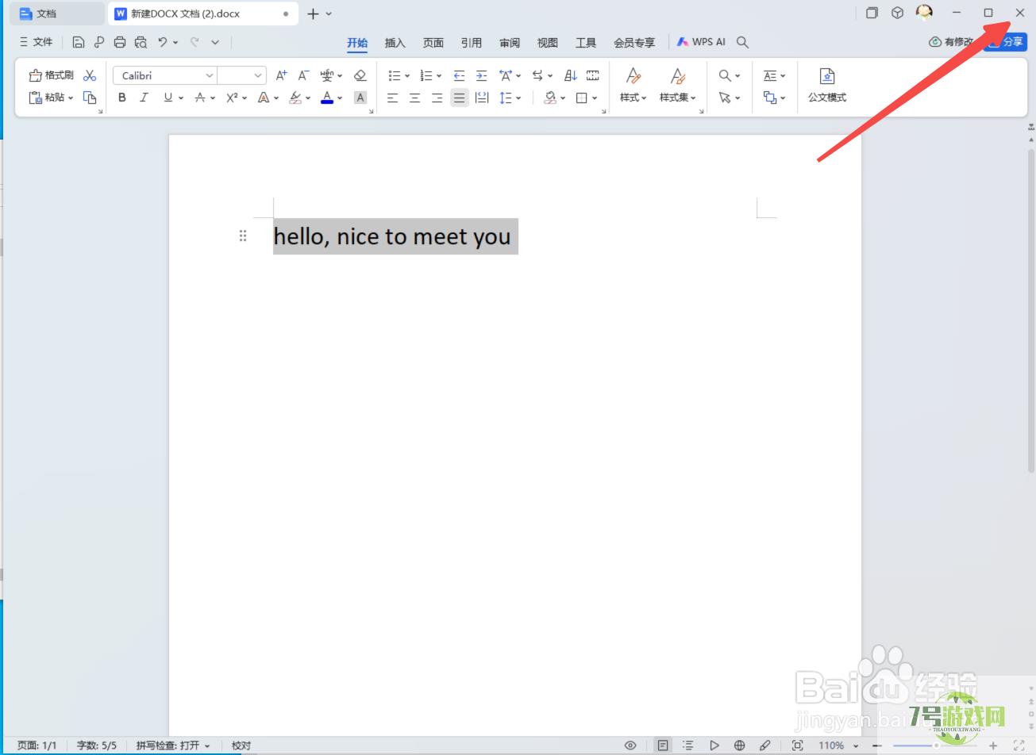
Task: Toggle Italic formatting
Action: pyautogui.click(x=144, y=98)
